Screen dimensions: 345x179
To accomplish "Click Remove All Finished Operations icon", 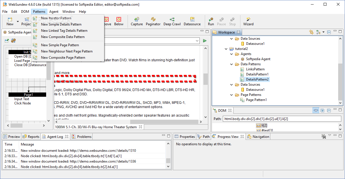I will [x=324, y=136].
